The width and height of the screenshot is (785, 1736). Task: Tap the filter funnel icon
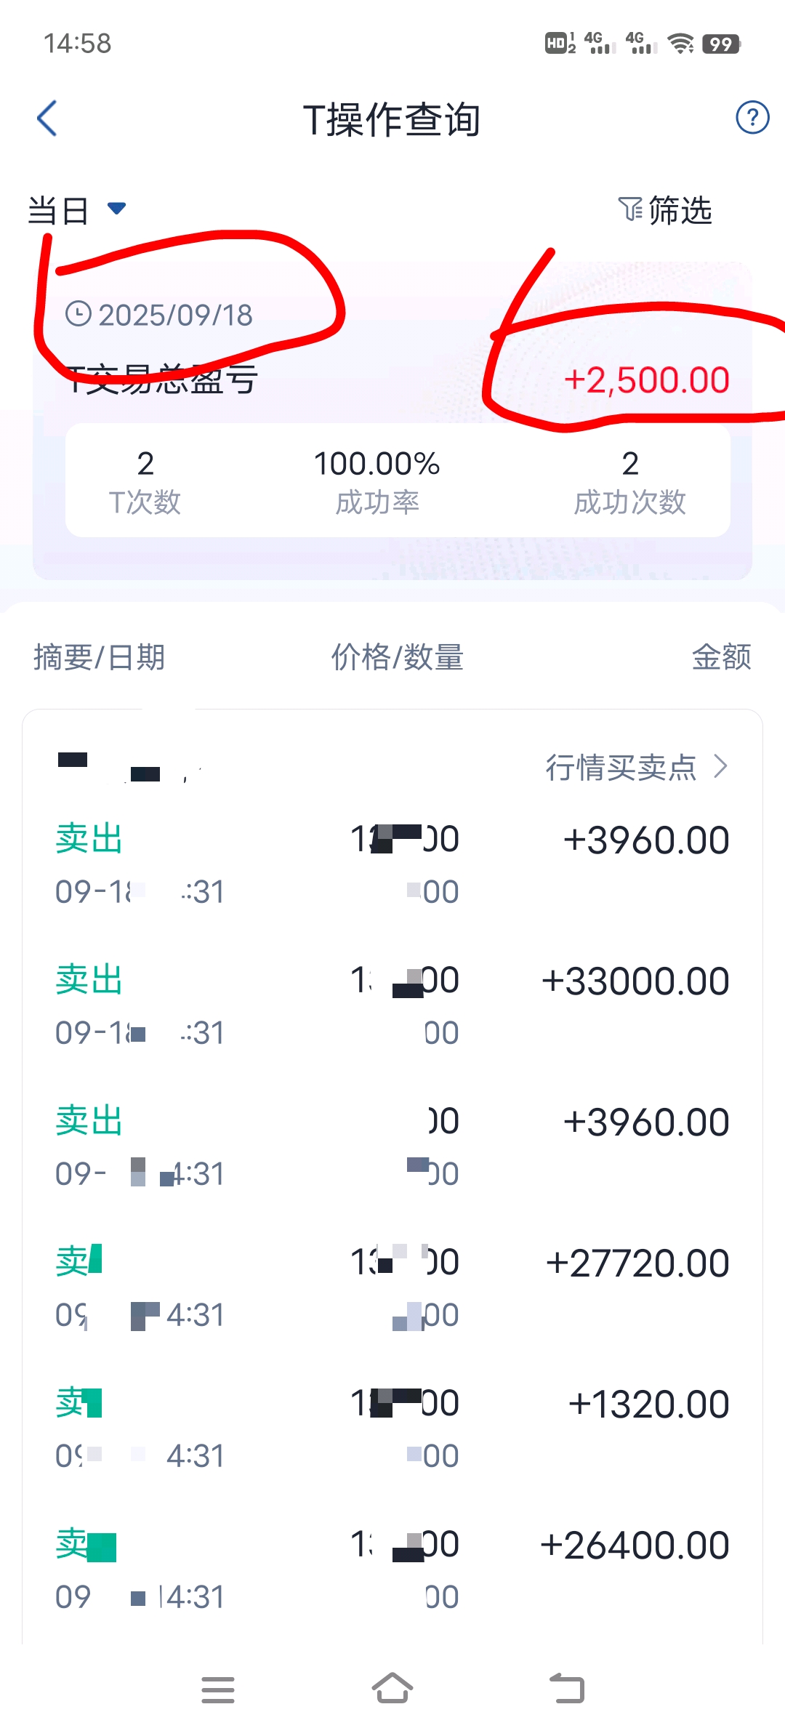click(630, 209)
